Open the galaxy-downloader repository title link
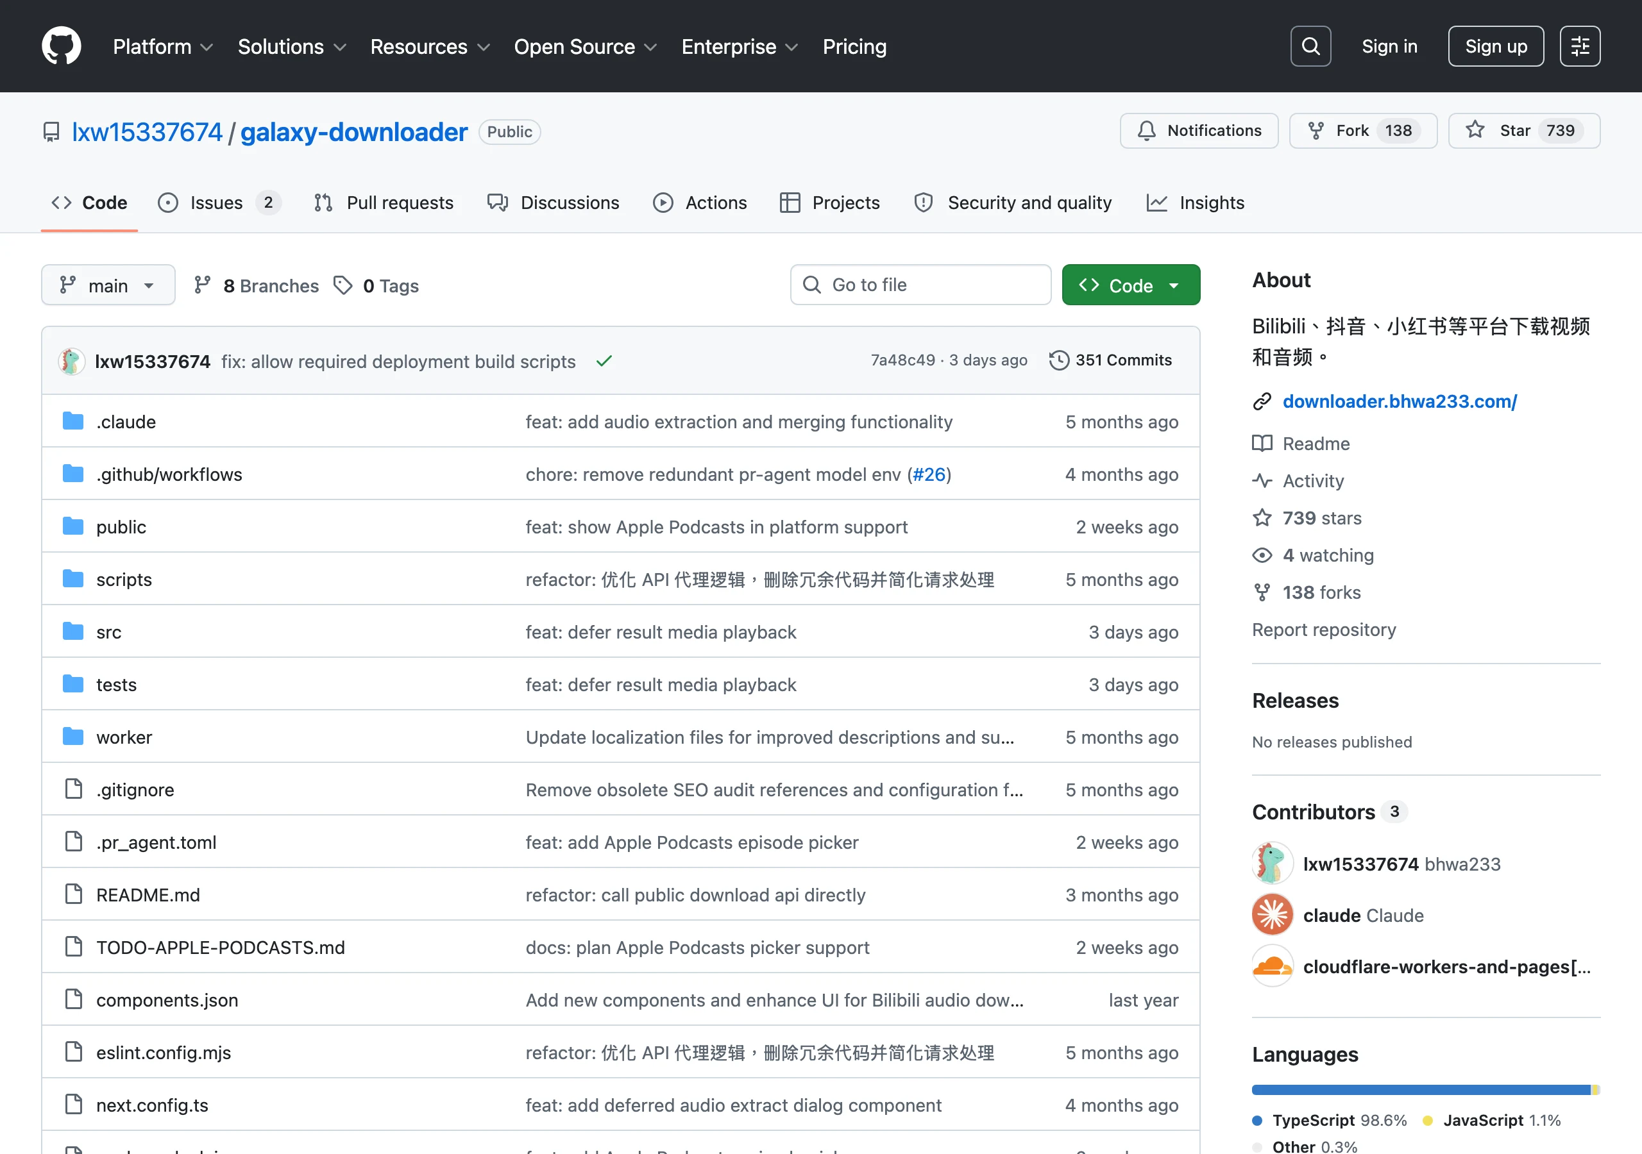 point(353,131)
